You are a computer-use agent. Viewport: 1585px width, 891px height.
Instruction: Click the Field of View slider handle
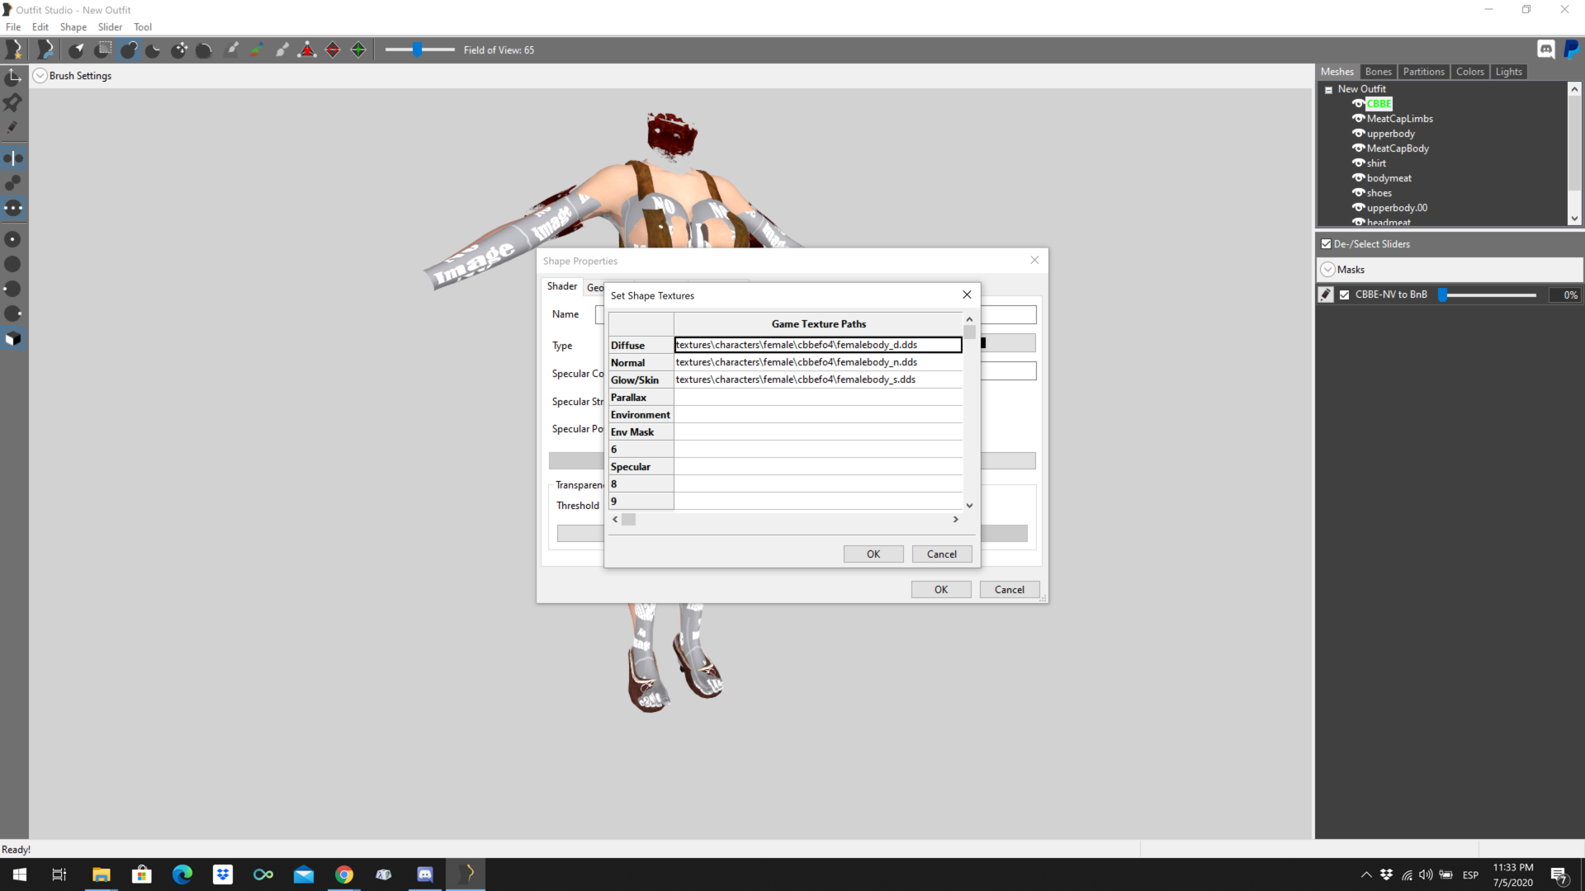pyautogui.click(x=418, y=49)
